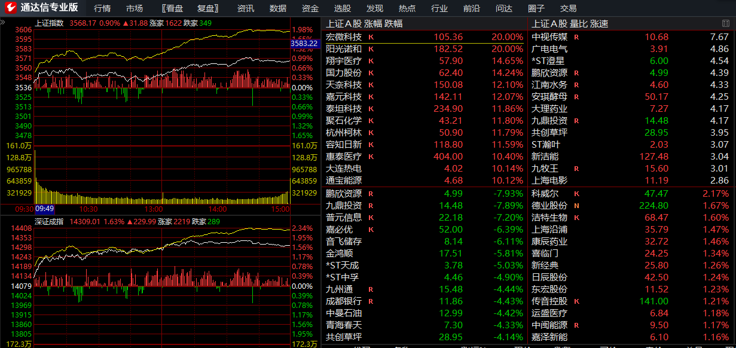Select the 大连热电 stock row
Image resolution: width=736 pixels, height=348 pixels.
pyautogui.click(x=425, y=169)
